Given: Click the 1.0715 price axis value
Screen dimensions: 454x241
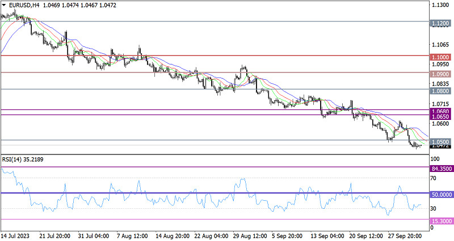Looking at the screenshot, I should [440, 104].
